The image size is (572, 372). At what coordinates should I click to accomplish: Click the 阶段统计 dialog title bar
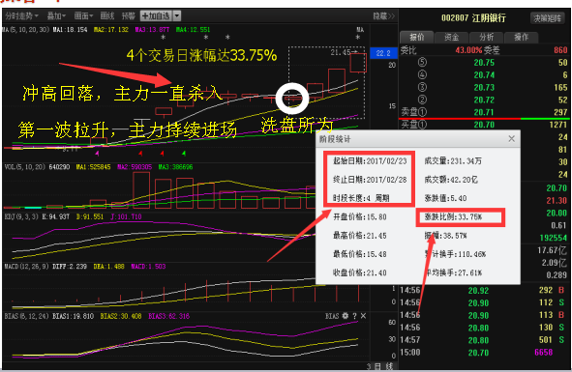point(418,139)
